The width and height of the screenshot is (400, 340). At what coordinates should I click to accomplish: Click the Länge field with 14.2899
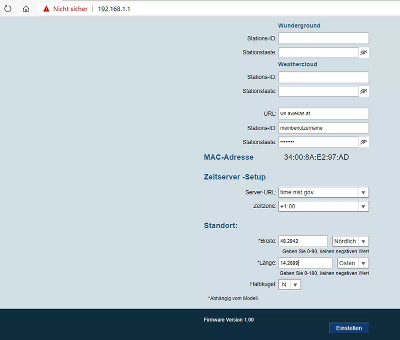point(305,263)
